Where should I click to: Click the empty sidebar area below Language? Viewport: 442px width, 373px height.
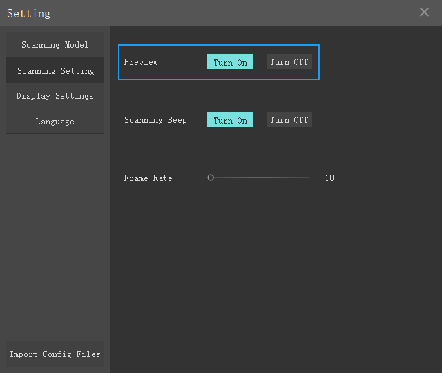point(55,237)
